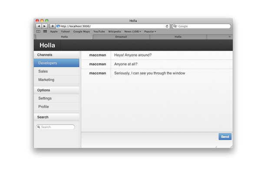
Task: Click the Google search magnifier icon
Action: pyautogui.click(x=175, y=26)
